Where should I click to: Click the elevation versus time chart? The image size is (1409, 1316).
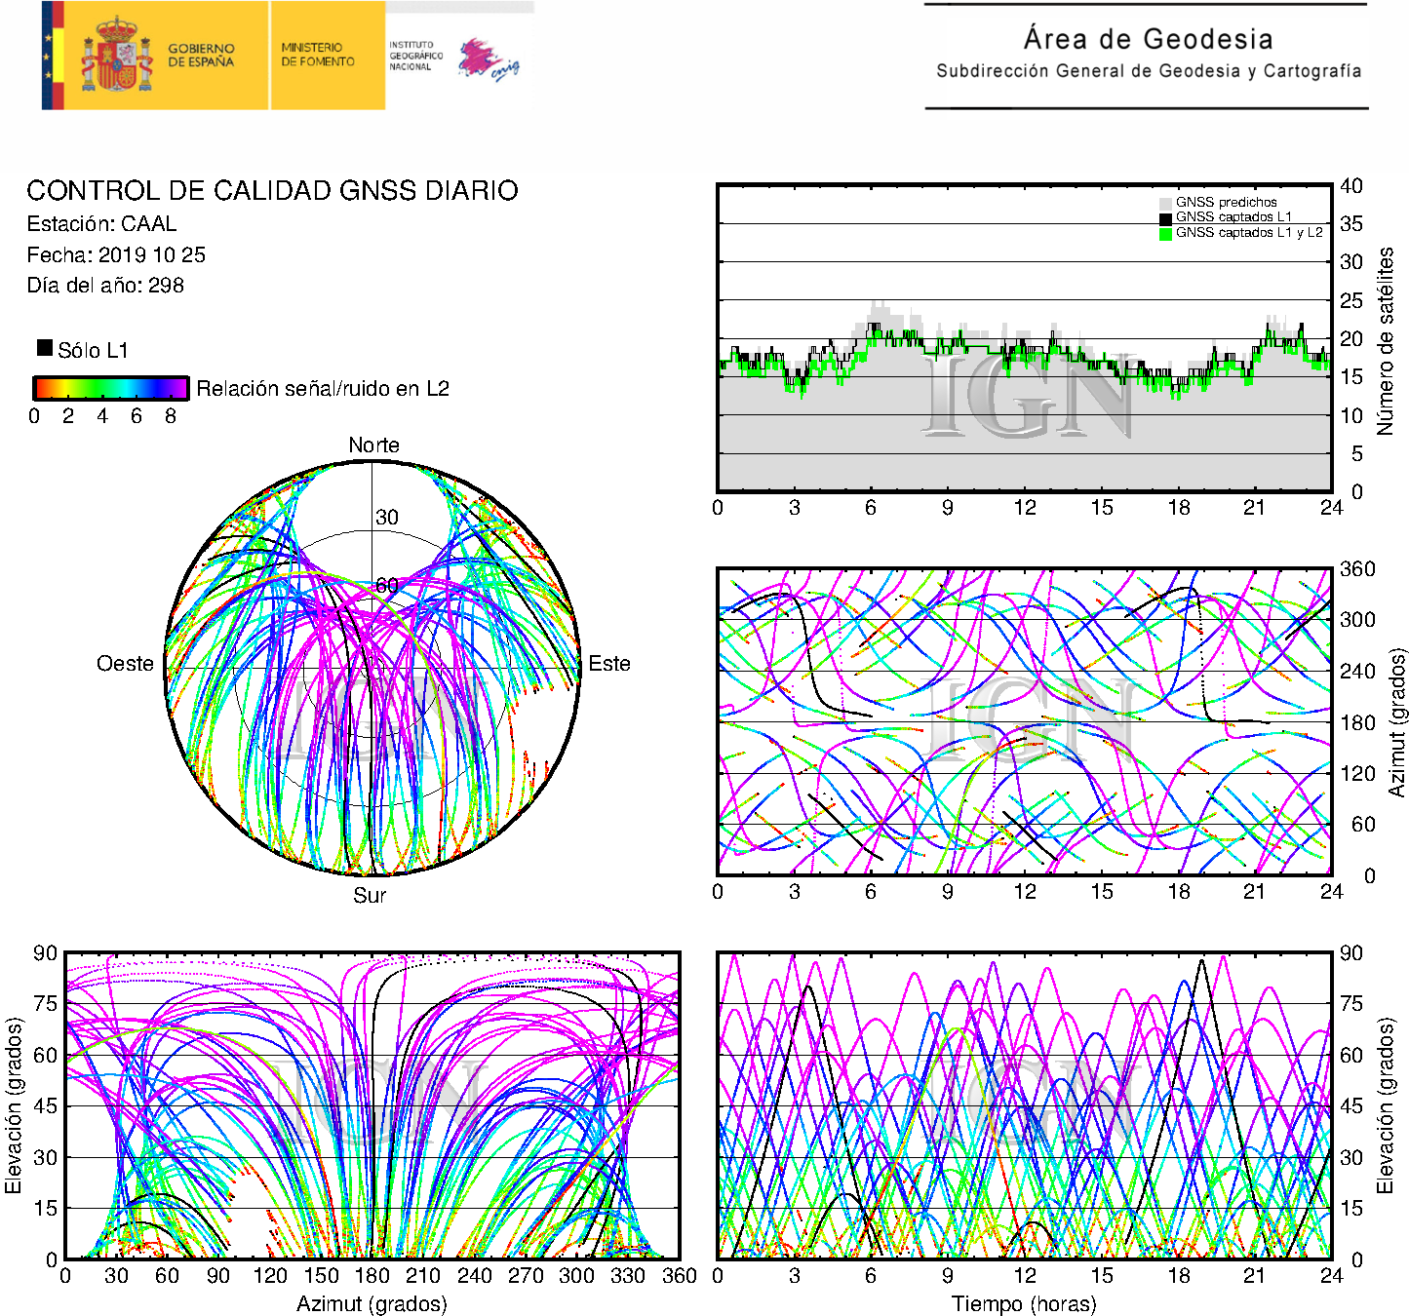(x=1025, y=1105)
